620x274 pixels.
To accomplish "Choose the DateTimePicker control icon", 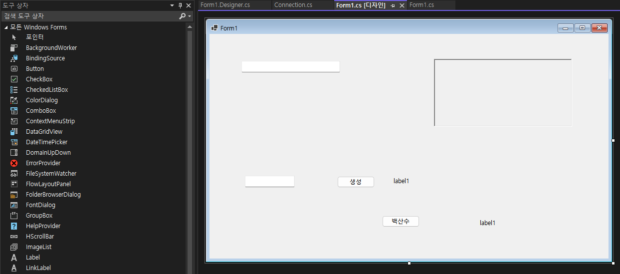I will point(14,142).
